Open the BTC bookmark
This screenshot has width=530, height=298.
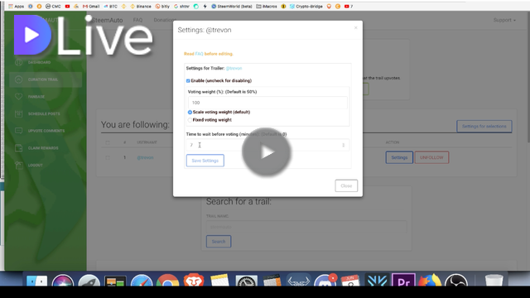[x=110, y=7]
